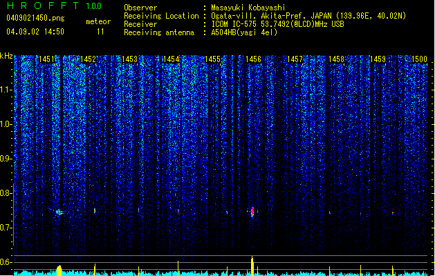Click the 1.1 kHz axis label

(x=6, y=90)
